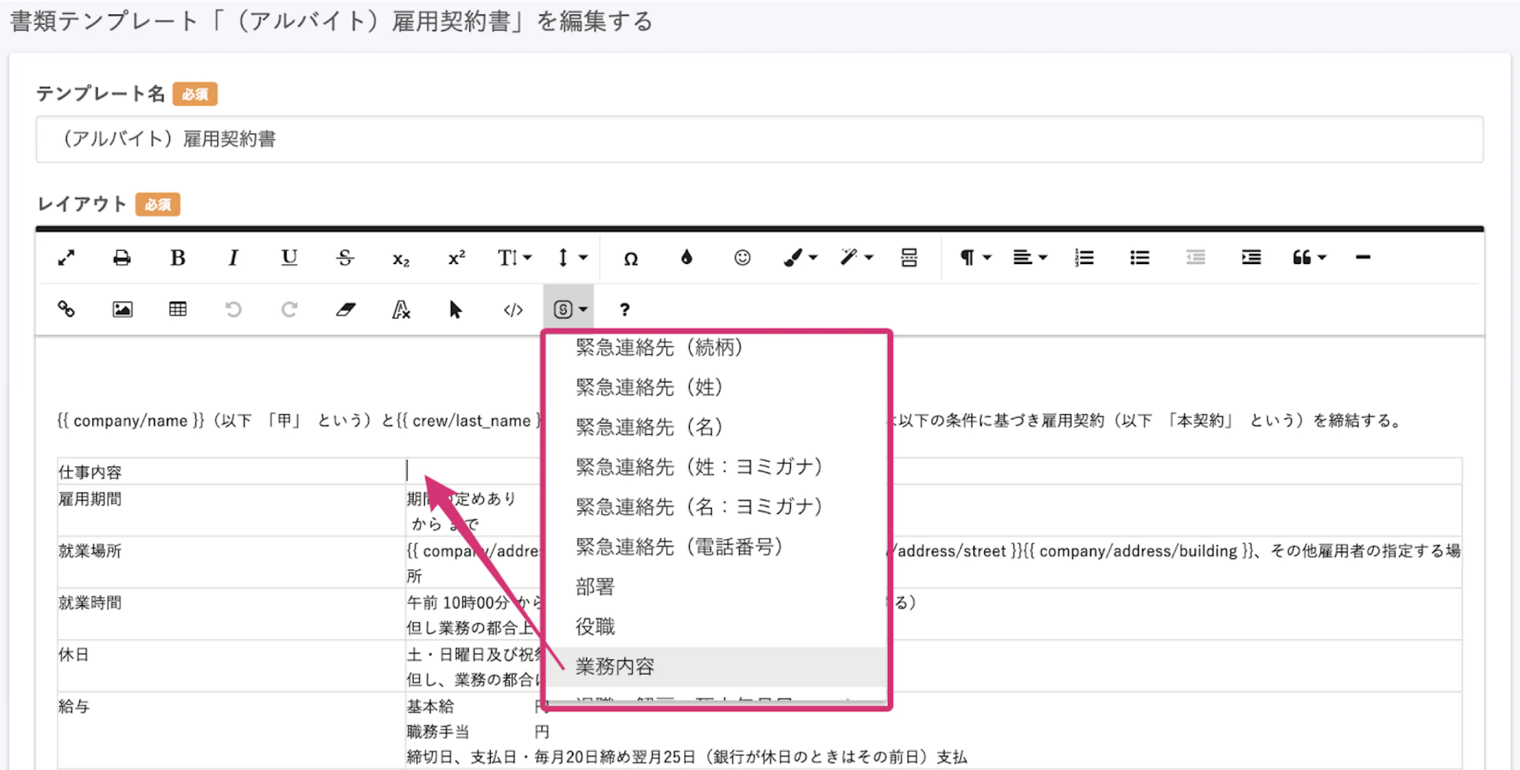Open the font size dropdown
The width and height of the screenshot is (1520, 770).
[x=514, y=257]
